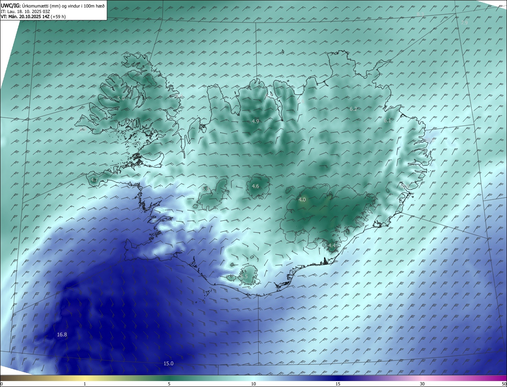Click the legend tick label 1
Screen dimensions: 507x387
(x=85, y=384)
